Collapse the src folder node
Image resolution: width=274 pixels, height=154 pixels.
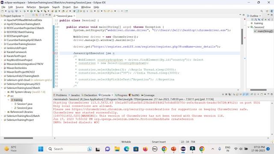5,96
